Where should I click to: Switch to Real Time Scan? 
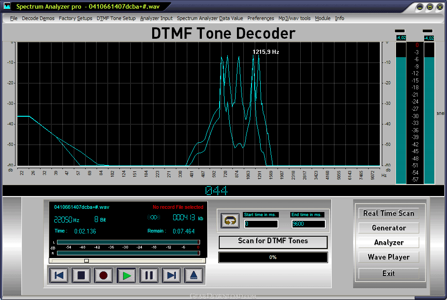pyautogui.click(x=389, y=213)
